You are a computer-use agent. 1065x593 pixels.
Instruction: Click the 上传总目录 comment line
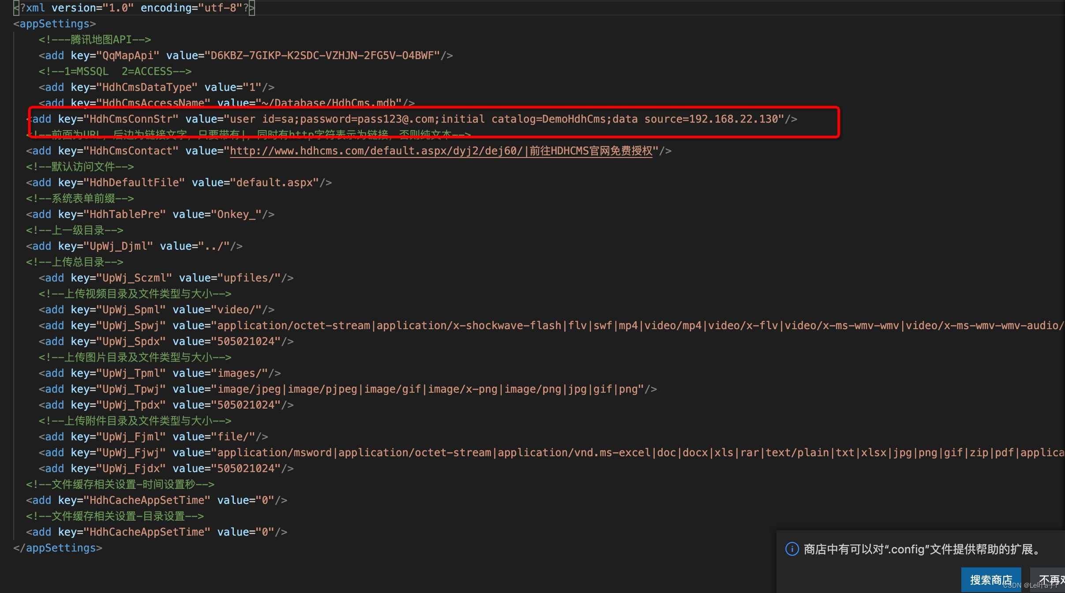coord(75,262)
